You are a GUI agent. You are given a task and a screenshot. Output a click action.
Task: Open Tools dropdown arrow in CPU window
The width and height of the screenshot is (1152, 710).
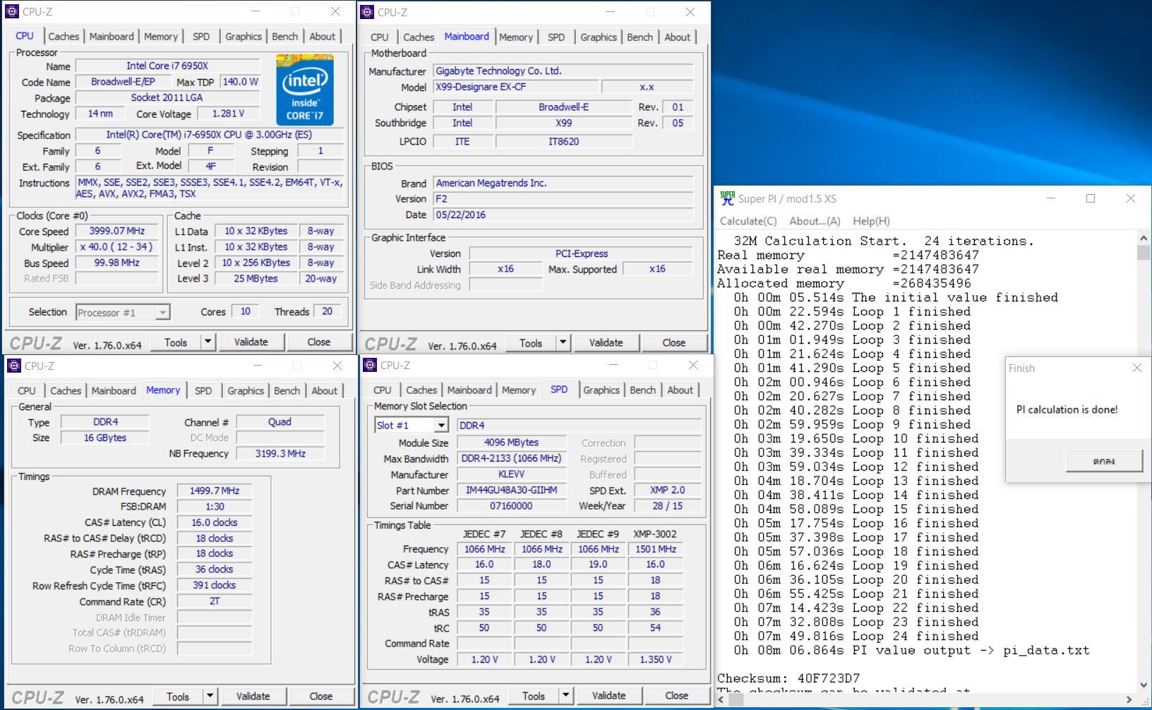208,342
